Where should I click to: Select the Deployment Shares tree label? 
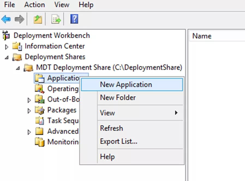(x=55, y=57)
